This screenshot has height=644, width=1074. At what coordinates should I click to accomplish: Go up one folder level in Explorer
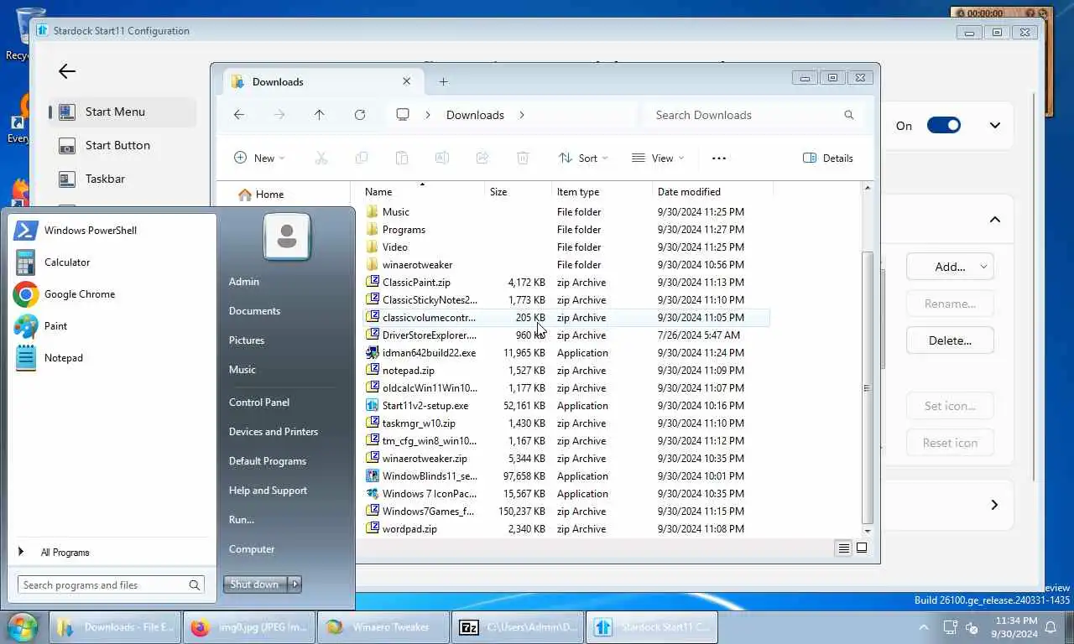[x=319, y=115]
